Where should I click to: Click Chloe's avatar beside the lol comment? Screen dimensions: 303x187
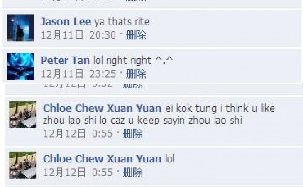(23, 165)
